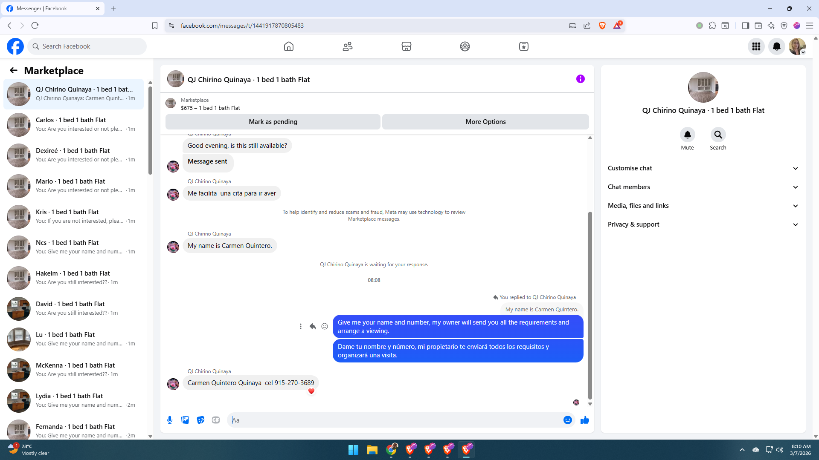Expand the Chat members section
Viewport: 819px width, 460px height.
(703, 187)
